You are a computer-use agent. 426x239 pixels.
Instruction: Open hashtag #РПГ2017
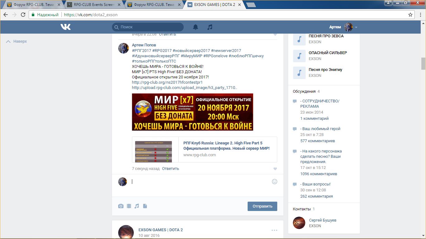[142, 50]
